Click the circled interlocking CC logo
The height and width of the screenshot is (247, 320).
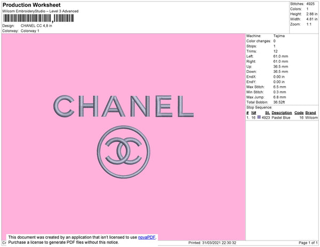coord(124,152)
